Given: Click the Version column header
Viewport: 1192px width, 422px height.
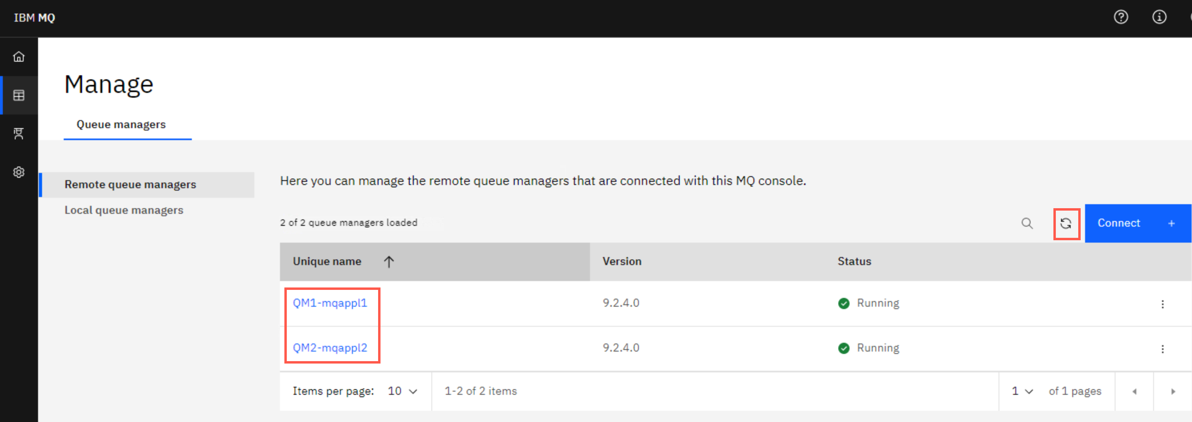Looking at the screenshot, I should click(622, 261).
